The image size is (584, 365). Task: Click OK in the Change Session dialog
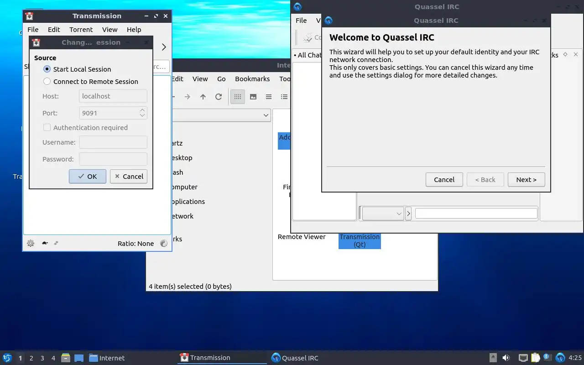[88, 177]
